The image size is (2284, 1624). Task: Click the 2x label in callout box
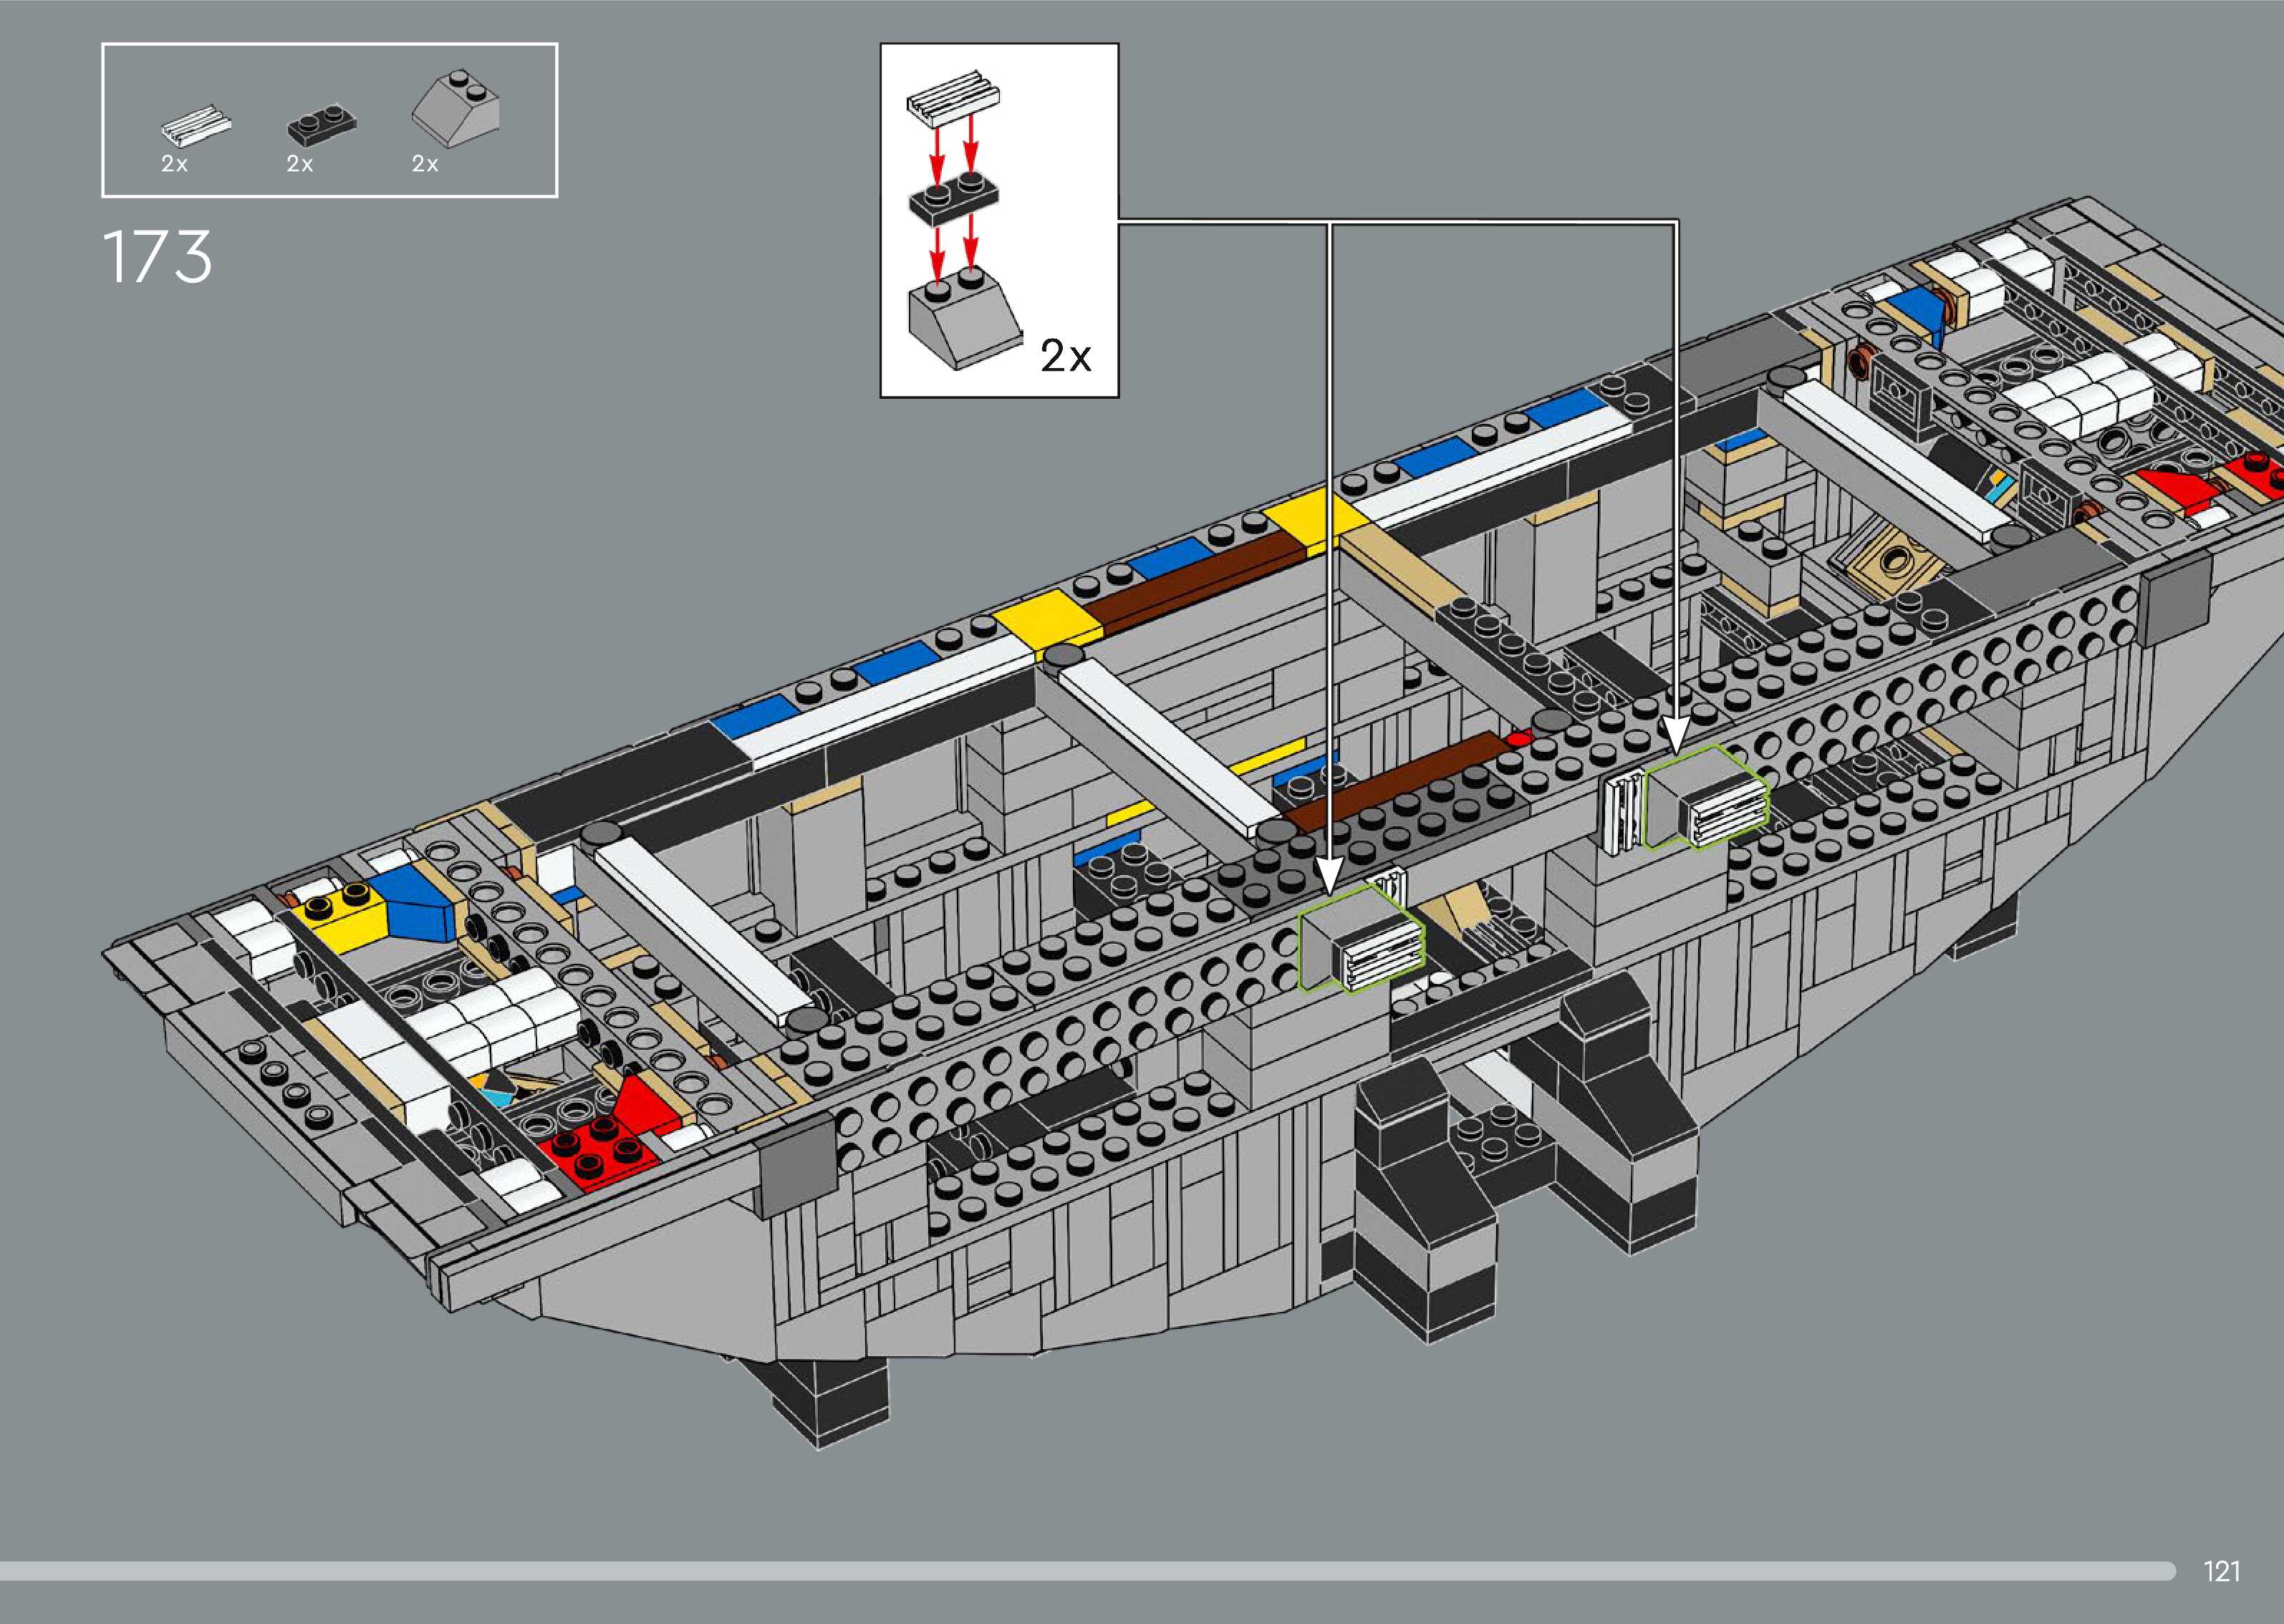coord(1065,356)
